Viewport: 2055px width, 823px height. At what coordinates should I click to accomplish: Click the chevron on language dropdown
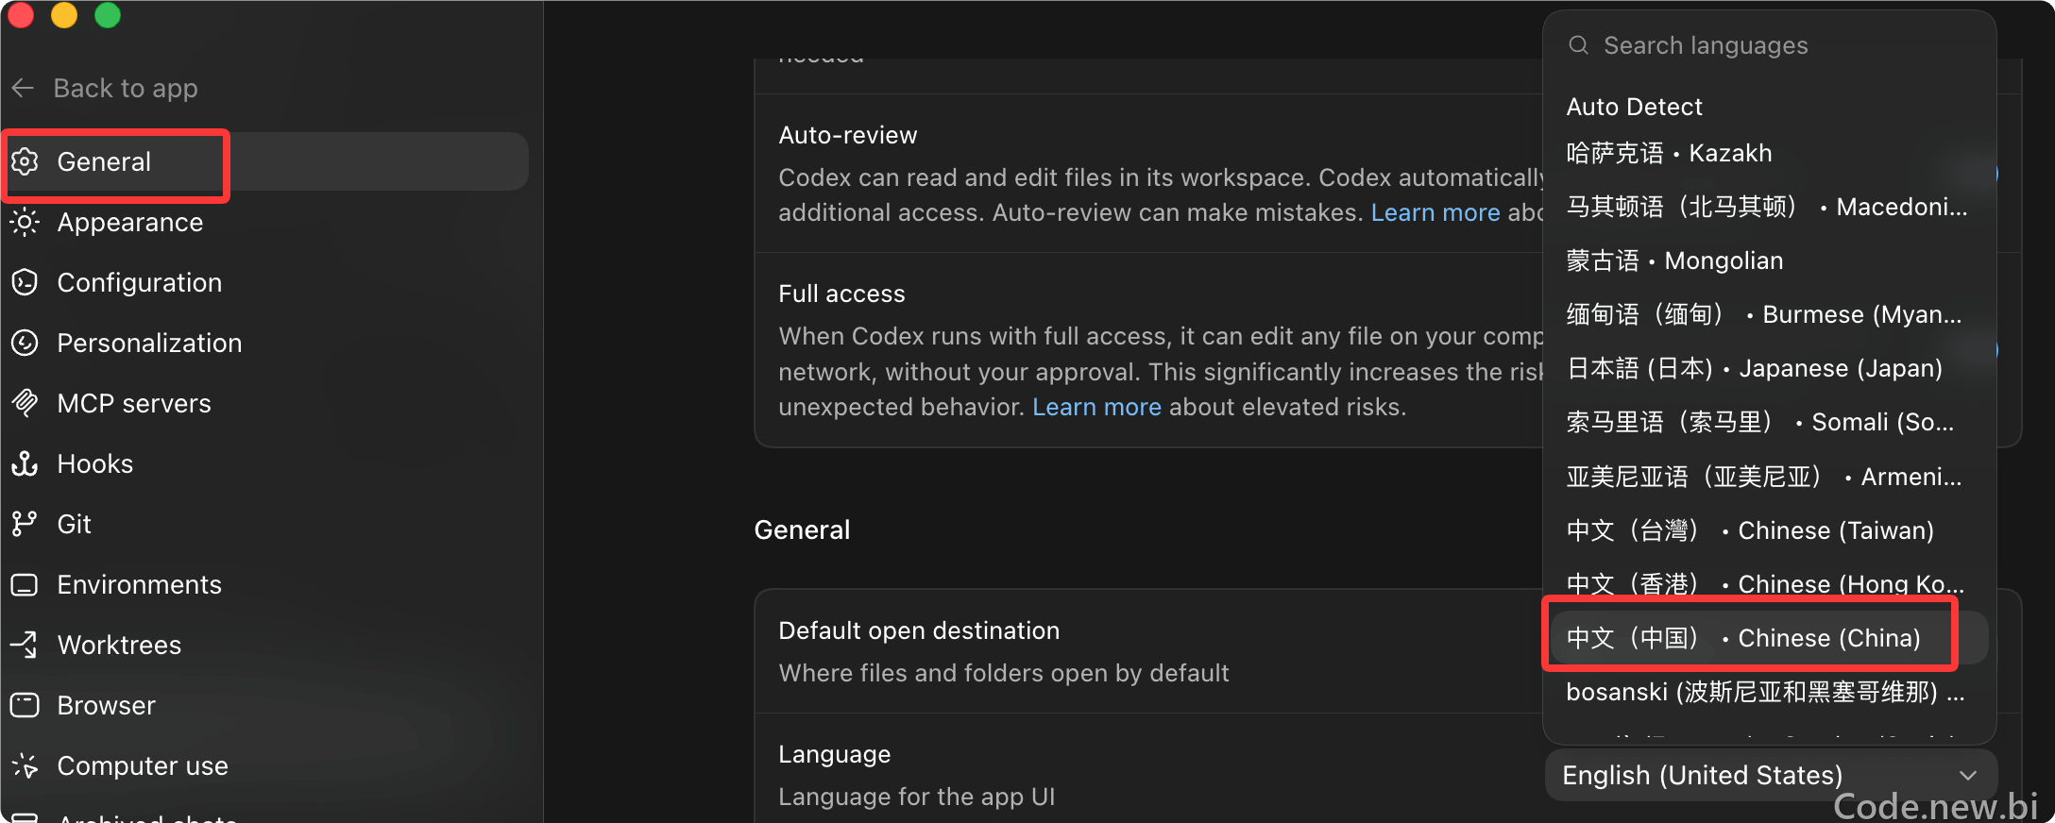[x=1968, y=776]
